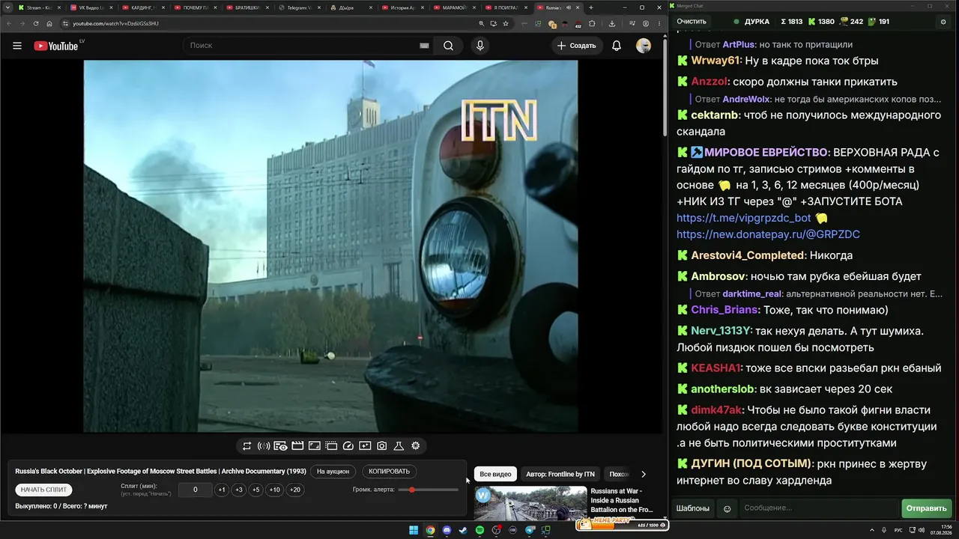
Task: Start voice search with the microphone icon
Action: [480, 46]
